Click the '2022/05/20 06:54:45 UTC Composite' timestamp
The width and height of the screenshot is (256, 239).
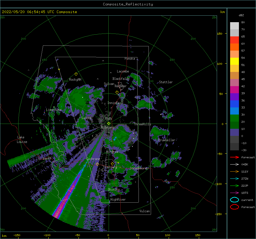coord(39,12)
